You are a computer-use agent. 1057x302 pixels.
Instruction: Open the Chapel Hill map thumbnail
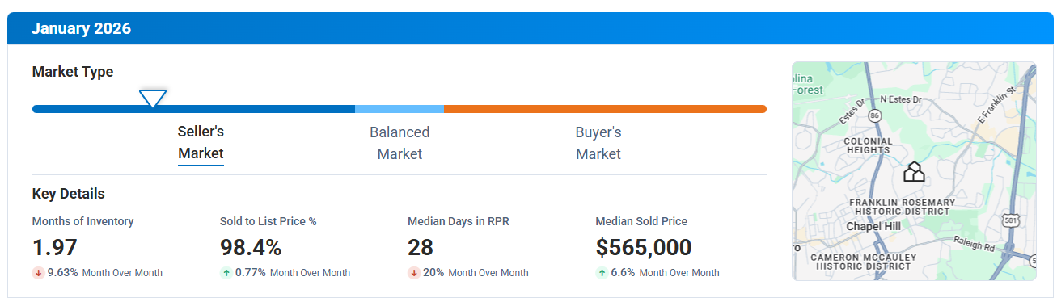914,171
